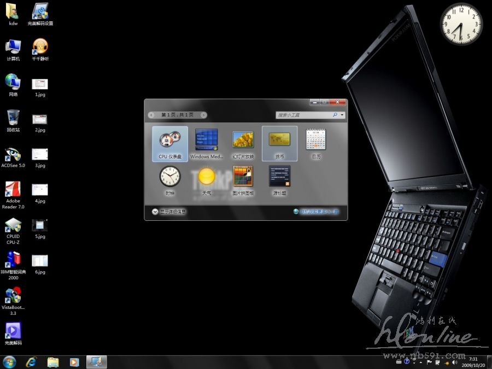Select the 天气 weather gadget

tap(207, 181)
